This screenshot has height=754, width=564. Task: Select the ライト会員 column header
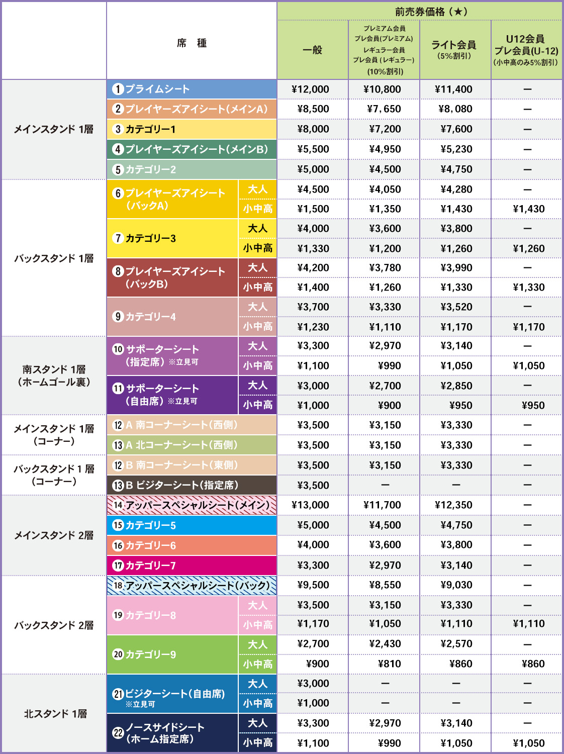[454, 49]
